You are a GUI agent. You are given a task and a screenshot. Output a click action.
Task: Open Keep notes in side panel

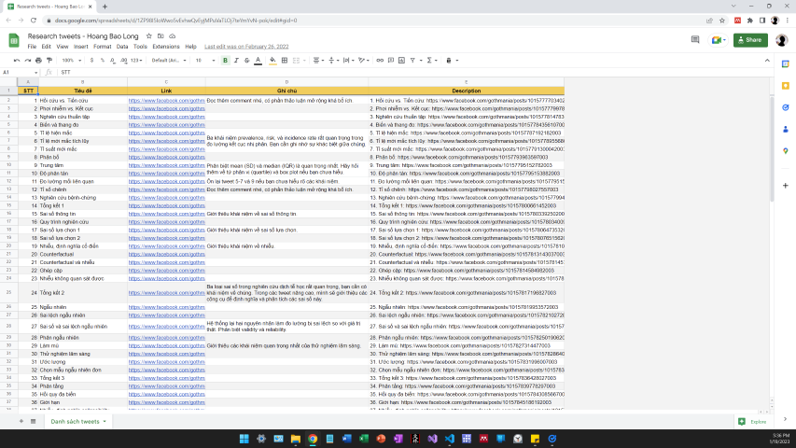786,86
